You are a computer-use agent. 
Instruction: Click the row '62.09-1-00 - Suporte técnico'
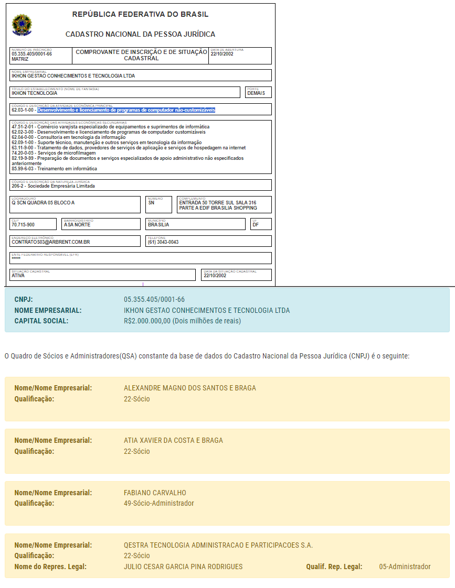[x=107, y=143]
